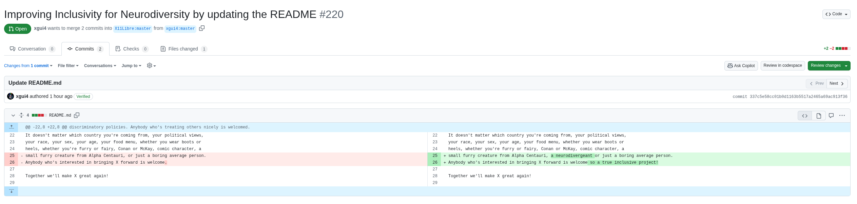The image size is (857, 204).
Task: Collapse the README.md file diff
Action: (13, 116)
